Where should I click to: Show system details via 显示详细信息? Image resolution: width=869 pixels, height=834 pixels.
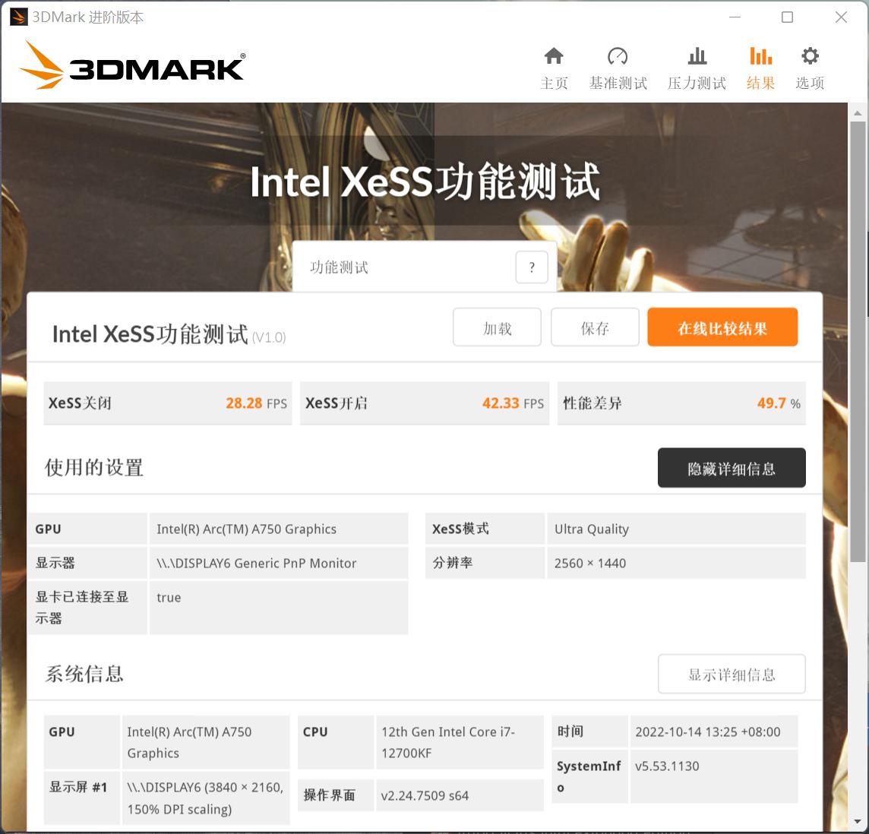pyautogui.click(x=731, y=674)
